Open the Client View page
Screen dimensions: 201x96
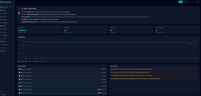(7, 45)
